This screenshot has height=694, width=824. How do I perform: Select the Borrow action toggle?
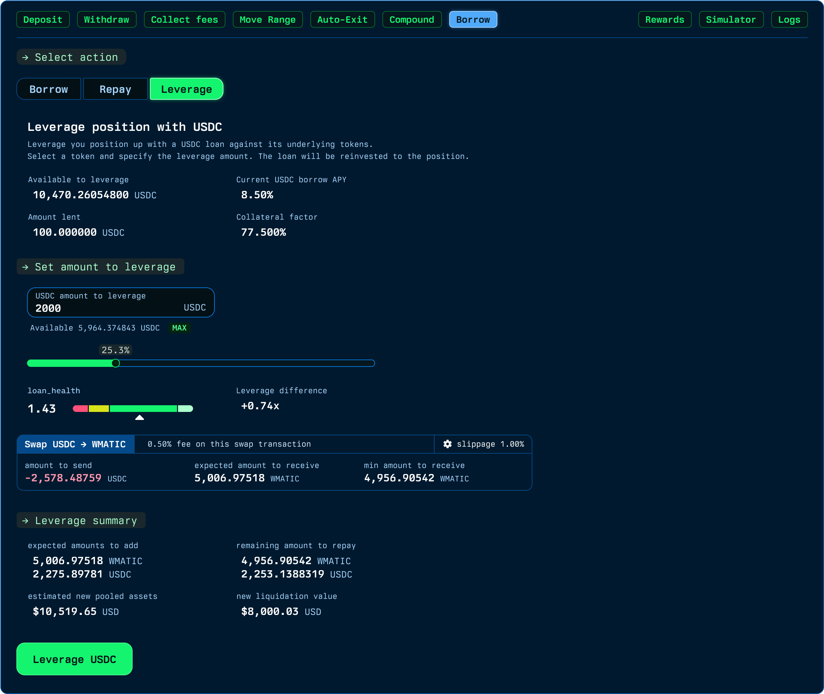(49, 89)
